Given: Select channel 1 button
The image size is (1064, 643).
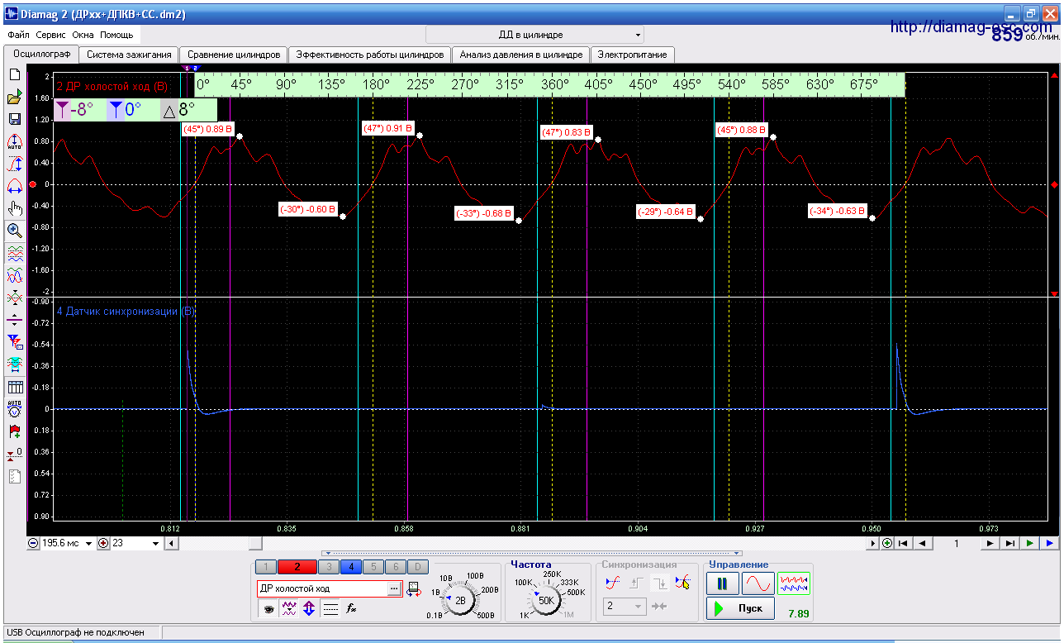Looking at the screenshot, I should point(266,567).
